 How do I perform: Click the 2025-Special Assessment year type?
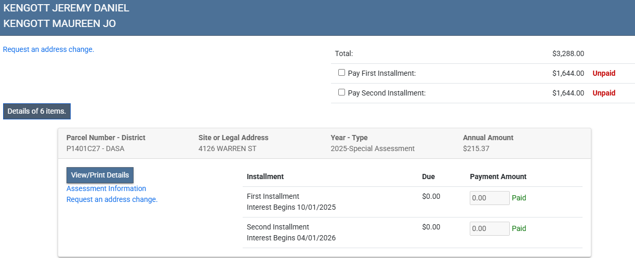tap(372, 149)
